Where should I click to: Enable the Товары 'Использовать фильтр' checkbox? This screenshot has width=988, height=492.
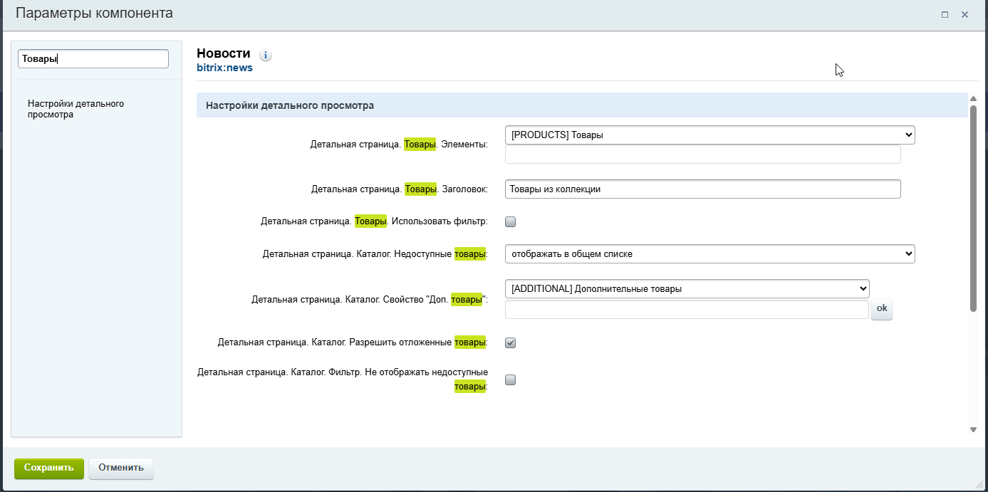(x=510, y=221)
